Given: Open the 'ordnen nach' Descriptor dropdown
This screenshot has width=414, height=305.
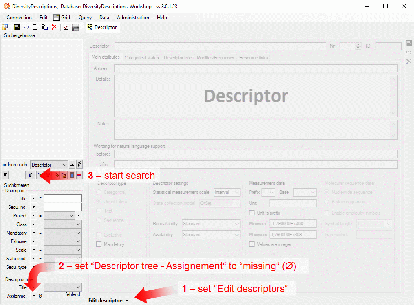Looking at the screenshot, I should [49, 165].
